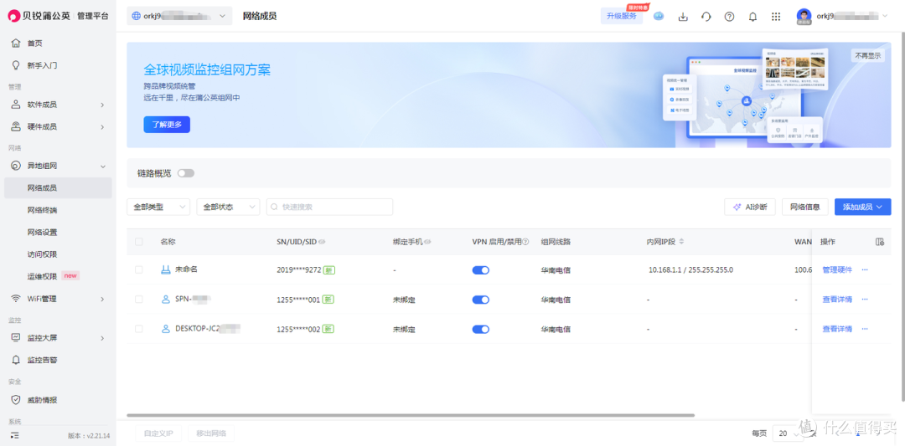Click the user icon of DESKTOP-JC2 member
Image resolution: width=905 pixels, height=446 pixels.
point(166,329)
